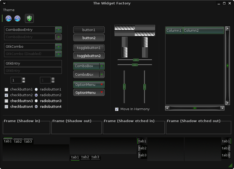Open the second gray OptionMenu

coord(89,93)
